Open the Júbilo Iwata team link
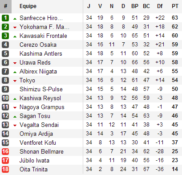Image resolution: width=182 pixels, height=175 pixels. (34, 160)
